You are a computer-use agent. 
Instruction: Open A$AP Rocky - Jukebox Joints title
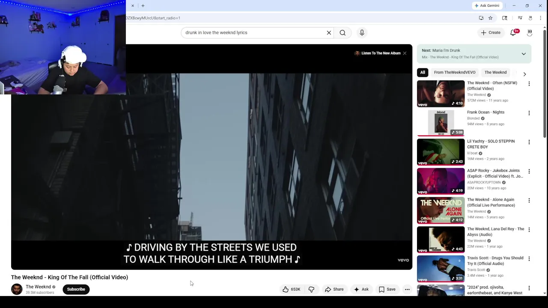(494, 173)
